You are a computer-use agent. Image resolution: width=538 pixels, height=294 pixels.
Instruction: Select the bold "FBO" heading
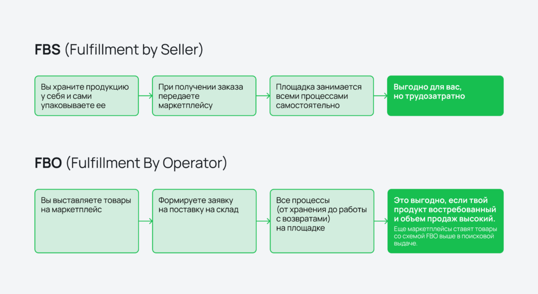48,163
